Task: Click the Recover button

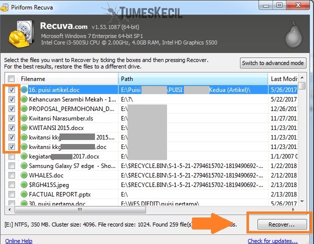Action: coord(282,224)
